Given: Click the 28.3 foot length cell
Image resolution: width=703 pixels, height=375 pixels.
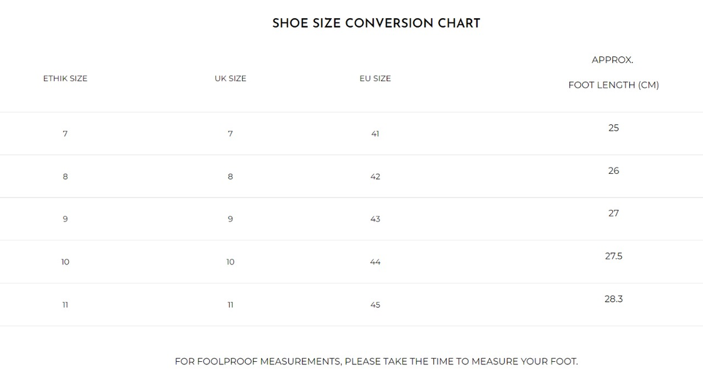Looking at the screenshot, I should 613,299.
